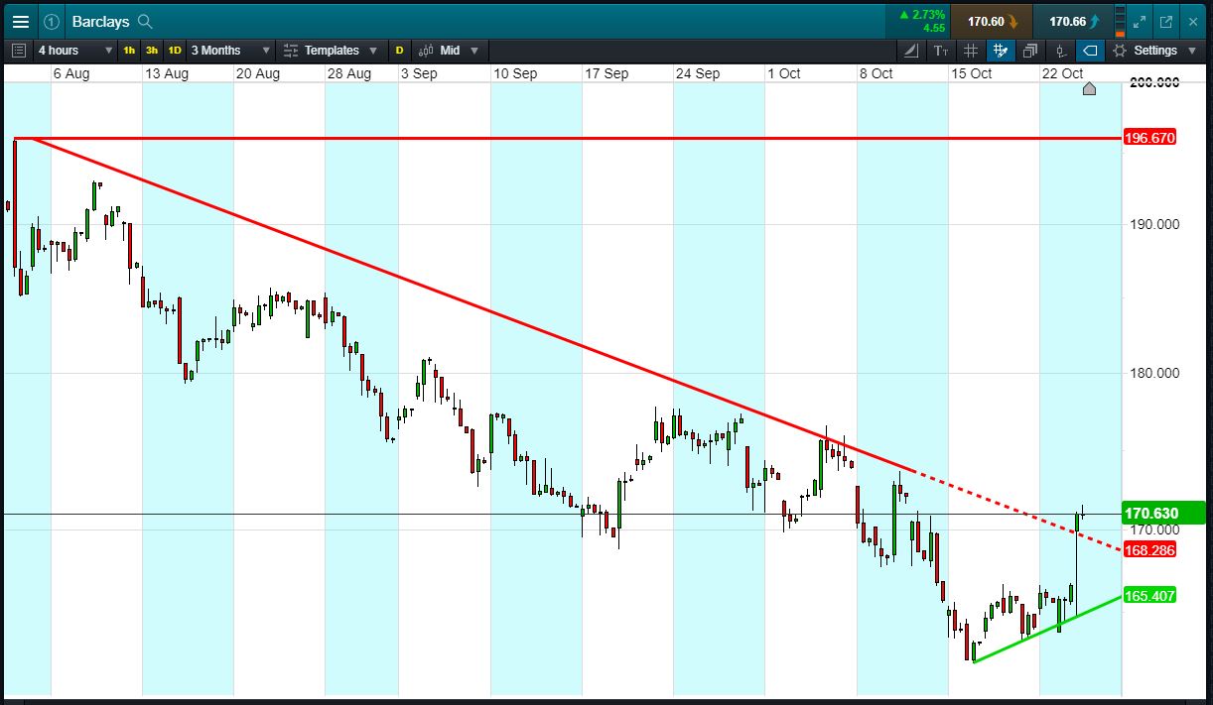Click the current price 170.630 label
1213x705 pixels.
tap(1162, 514)
